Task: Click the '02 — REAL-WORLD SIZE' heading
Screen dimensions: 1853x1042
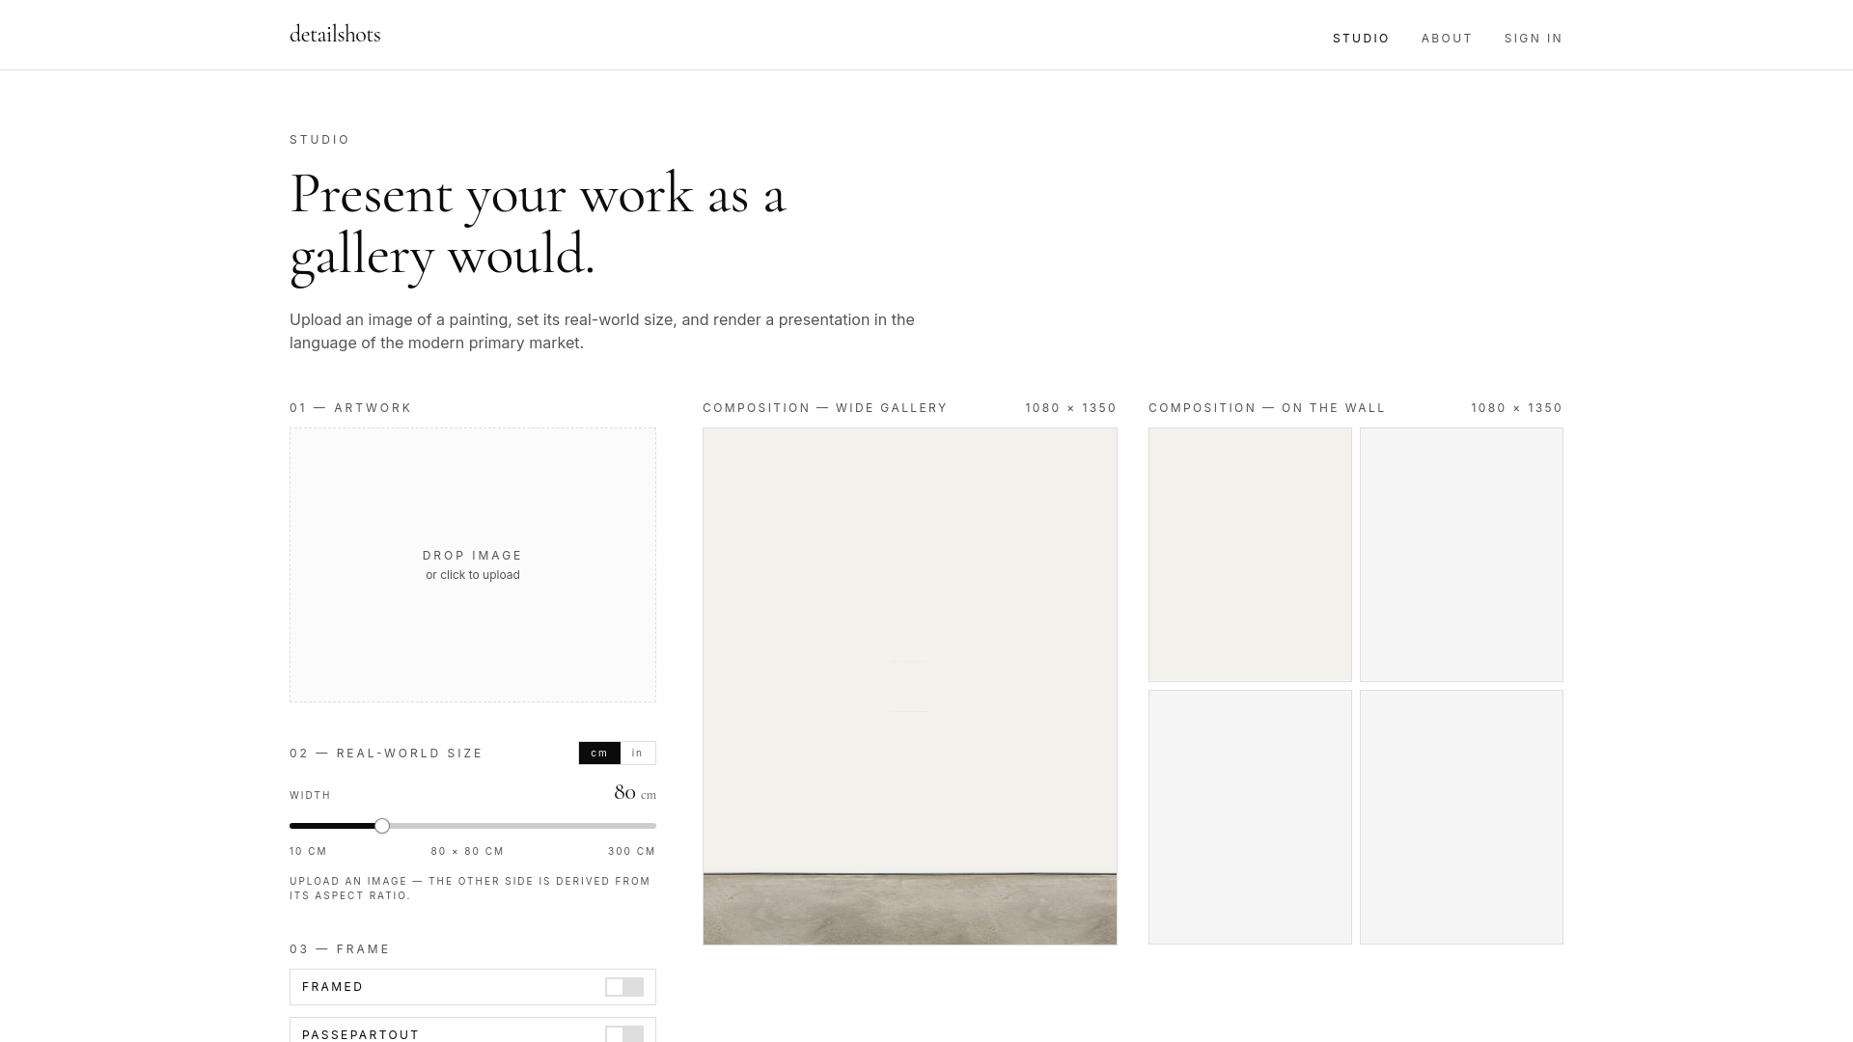Action: (x=386, y=754)
